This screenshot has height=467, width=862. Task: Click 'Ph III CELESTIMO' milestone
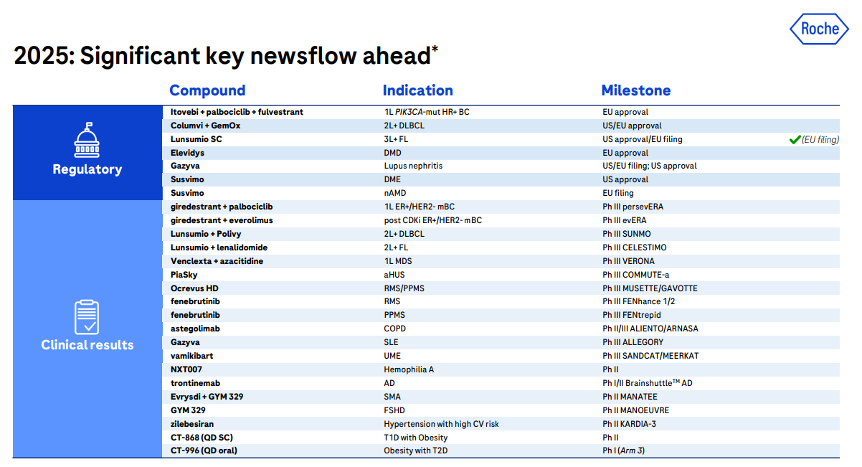click(x=635, y=247)
